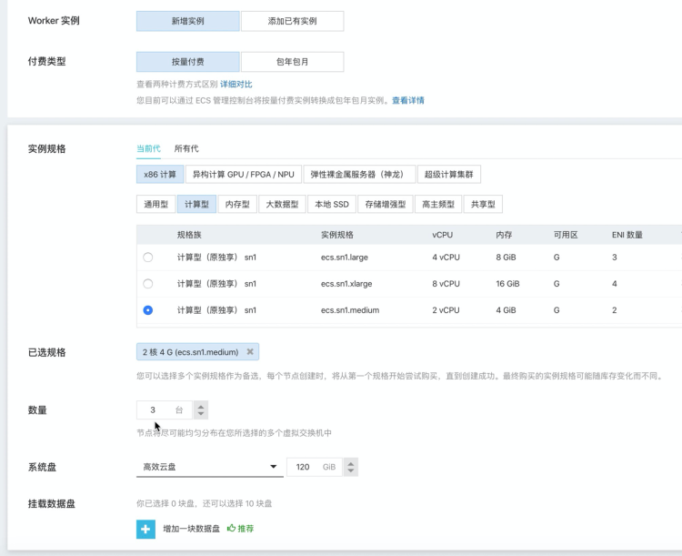Click the 16 GiB memory cell
Screen dimensions: 682x556
(507, 284)
